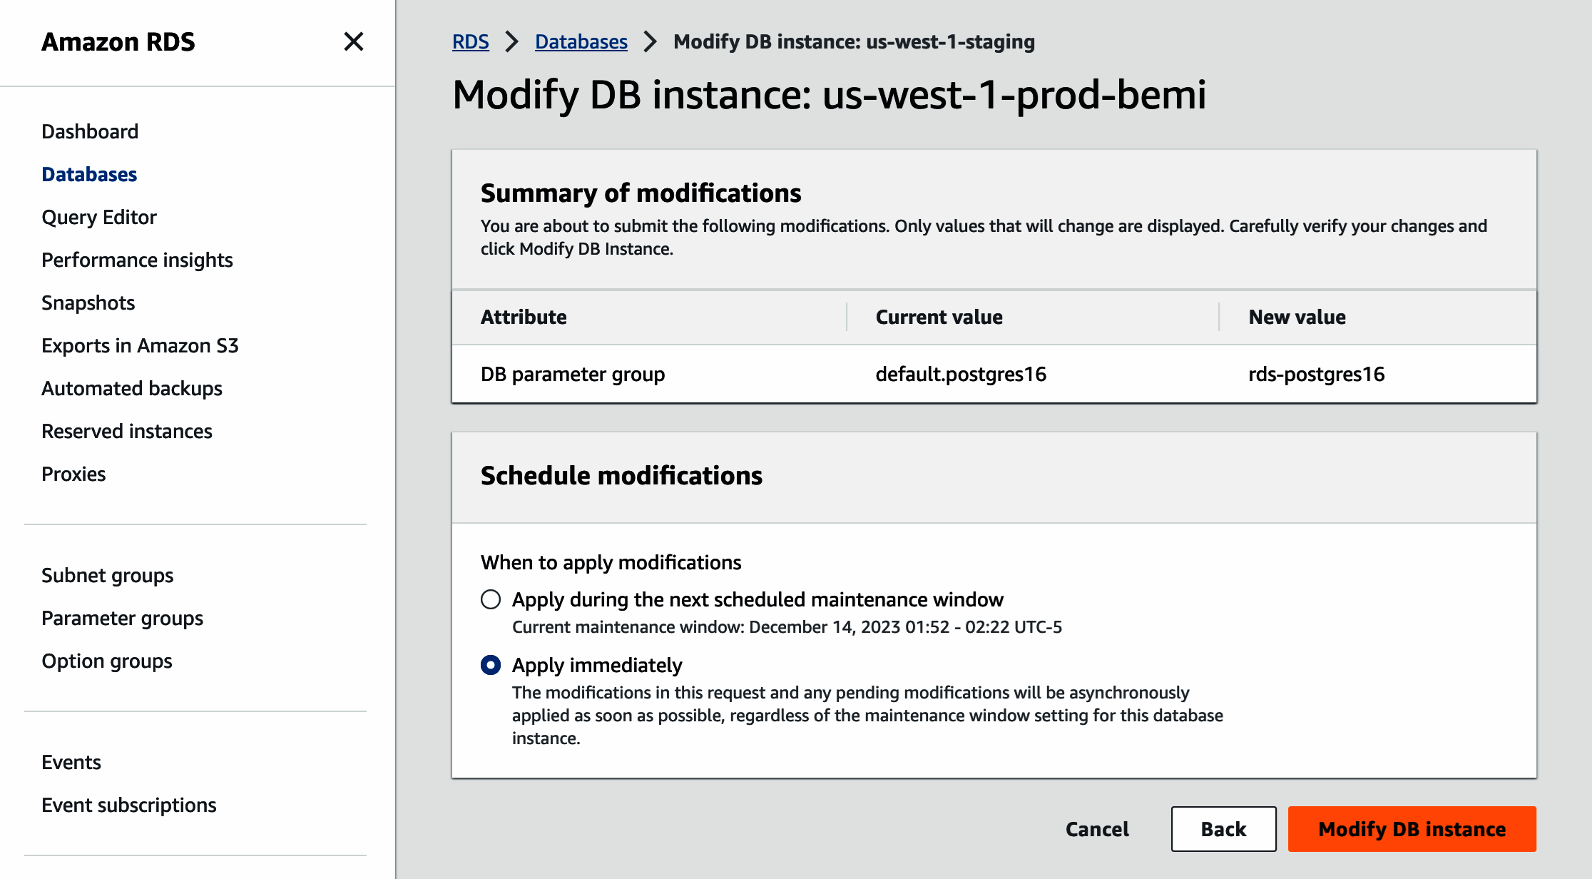Navigate to Query Editor
This screenshot has width=1592, height=879.
(x=99, y=217)
